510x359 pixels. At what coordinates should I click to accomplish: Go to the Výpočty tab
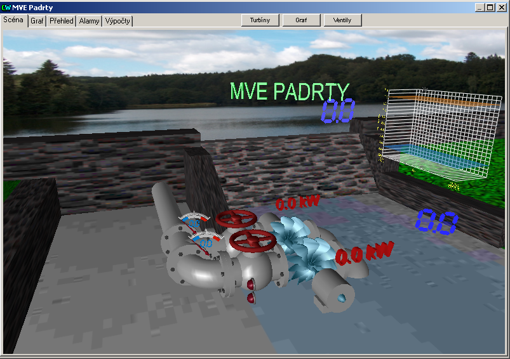point(117,21)
